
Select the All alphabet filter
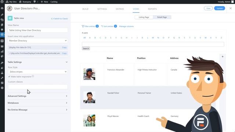tap(84, 38)
